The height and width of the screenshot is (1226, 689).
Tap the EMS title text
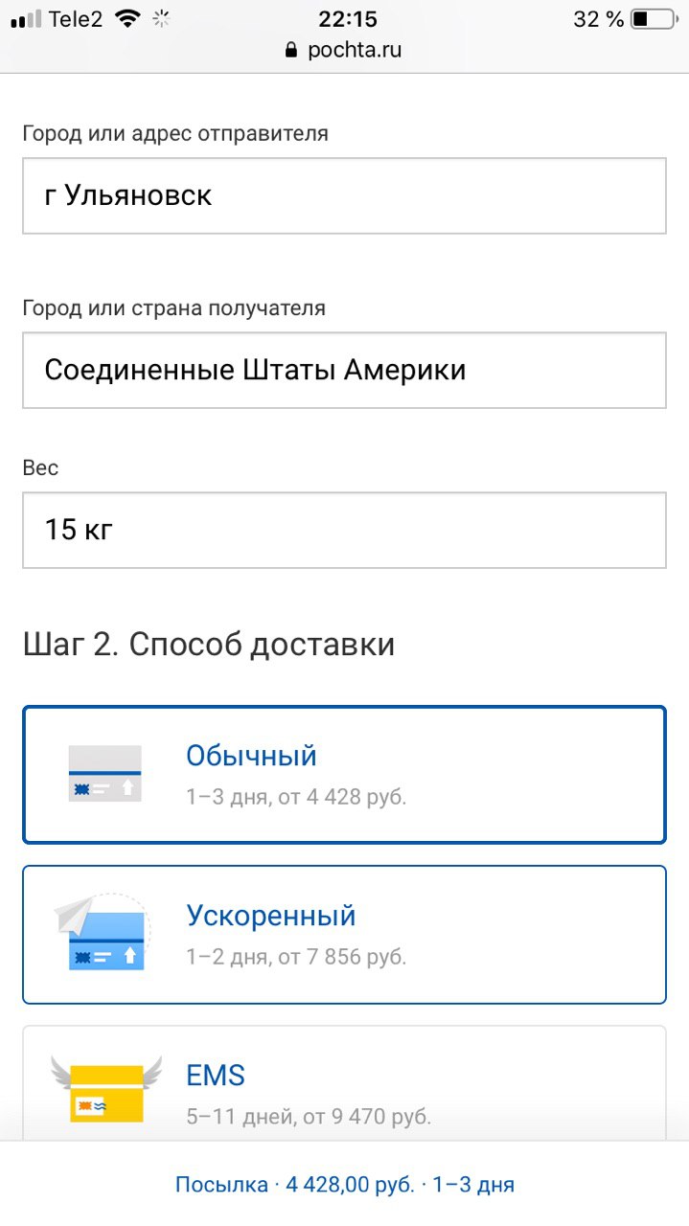[216, 1076]
